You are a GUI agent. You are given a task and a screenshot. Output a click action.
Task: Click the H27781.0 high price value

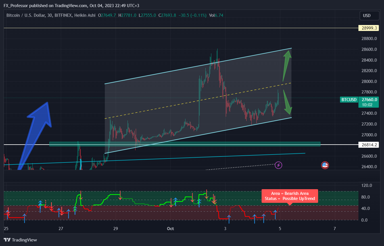tap(128, 15)
